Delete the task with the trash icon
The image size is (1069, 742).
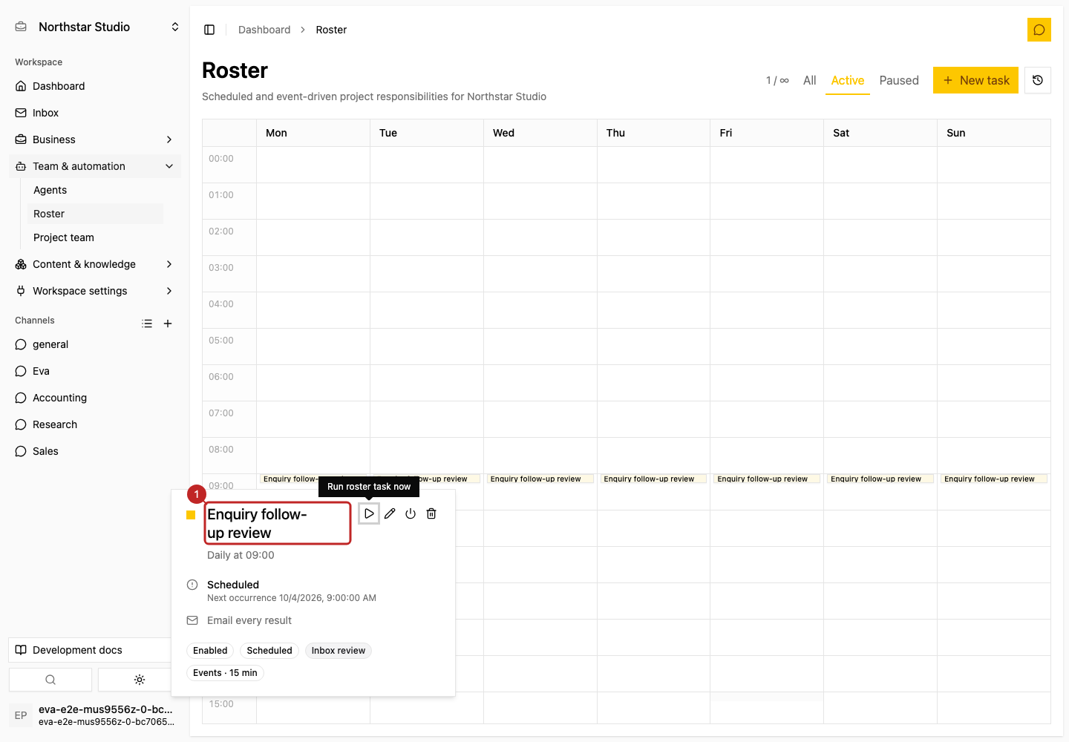point(431,513)
